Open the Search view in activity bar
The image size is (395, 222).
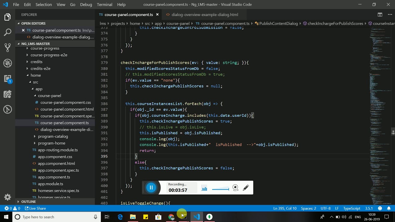7,32
